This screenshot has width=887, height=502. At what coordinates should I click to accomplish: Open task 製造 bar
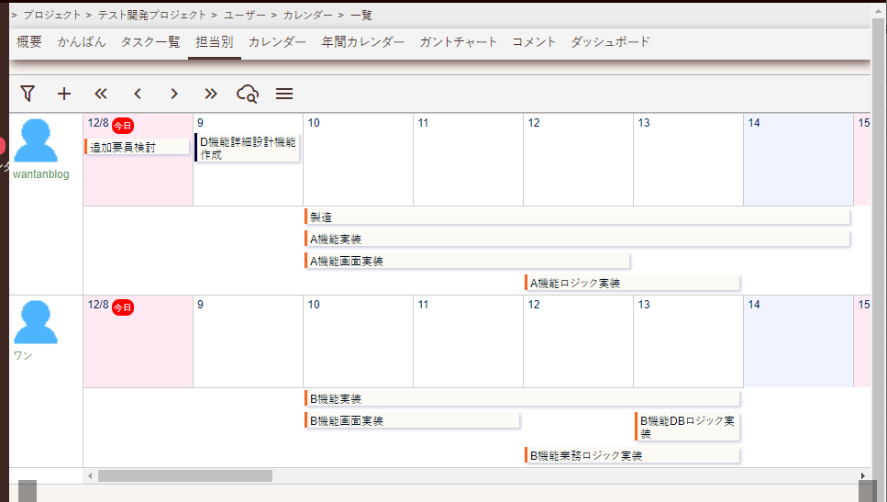[577, 217]
